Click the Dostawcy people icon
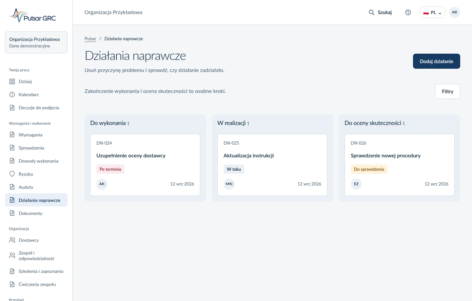472x301 pixels. [12, 240]
